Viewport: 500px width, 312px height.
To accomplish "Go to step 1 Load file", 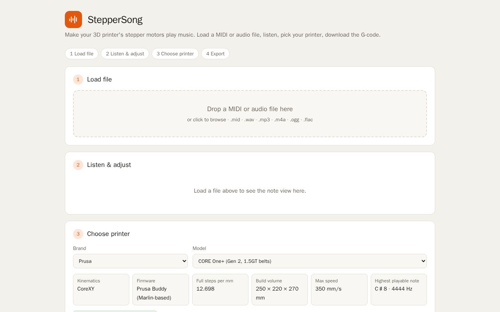I will click(x=82, y=54).
